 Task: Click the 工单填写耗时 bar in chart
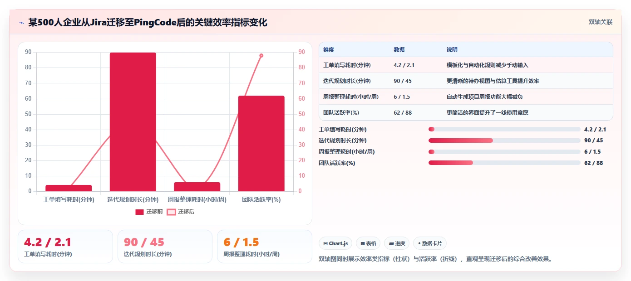[69, 188]
